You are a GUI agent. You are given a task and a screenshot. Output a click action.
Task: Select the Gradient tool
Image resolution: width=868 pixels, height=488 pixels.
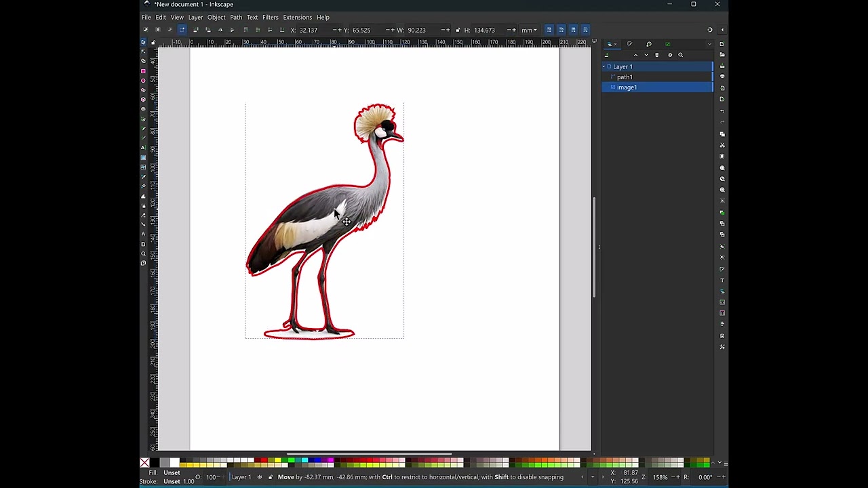tap(143, 157)
